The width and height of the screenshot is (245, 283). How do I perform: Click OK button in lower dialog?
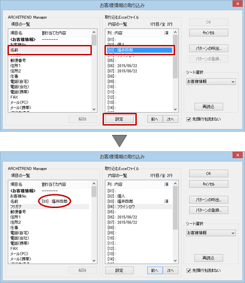[x=208, y=173]
